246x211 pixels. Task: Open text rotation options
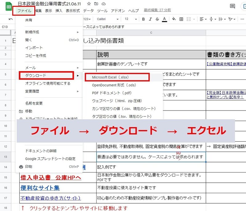(232, 19)
